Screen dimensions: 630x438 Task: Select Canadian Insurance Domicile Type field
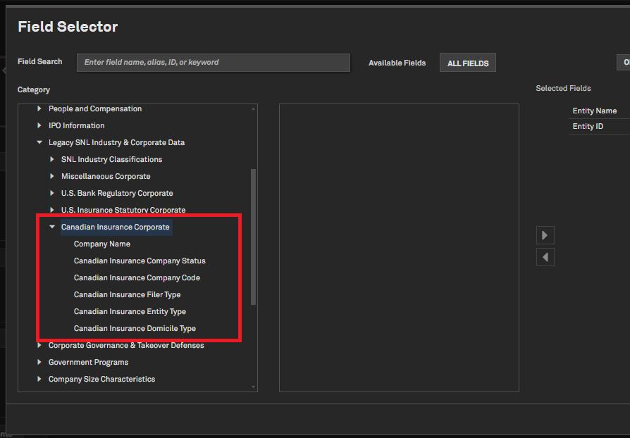[135, 328]
